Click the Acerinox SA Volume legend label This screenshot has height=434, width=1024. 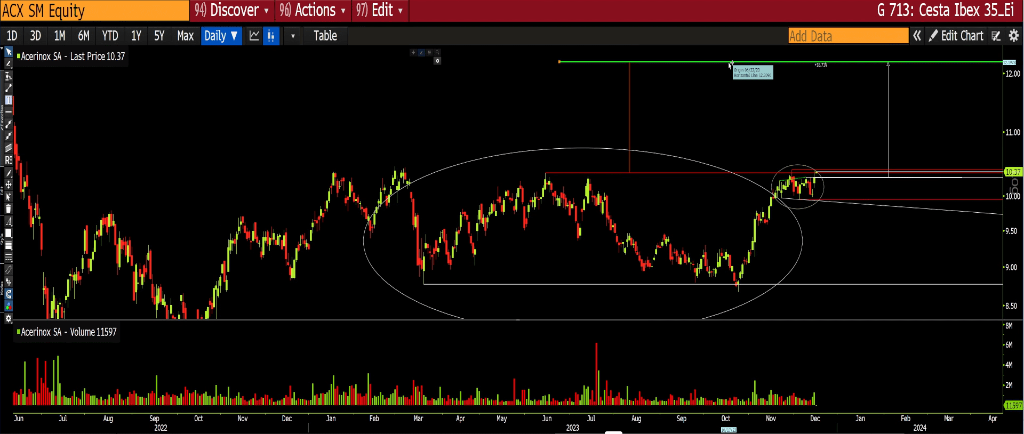69,332
